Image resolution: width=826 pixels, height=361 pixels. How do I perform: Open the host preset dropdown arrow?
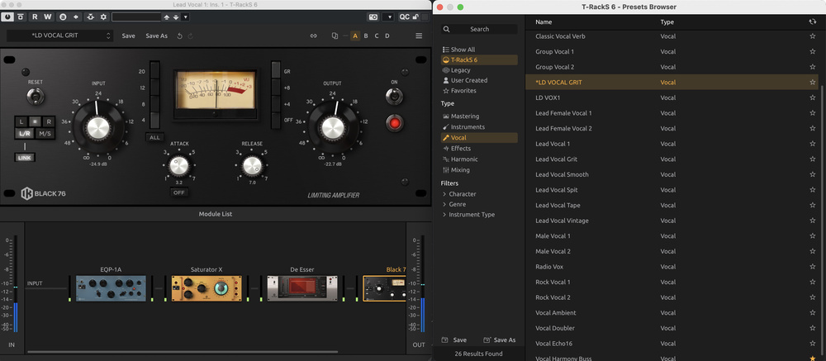[185, 17]
